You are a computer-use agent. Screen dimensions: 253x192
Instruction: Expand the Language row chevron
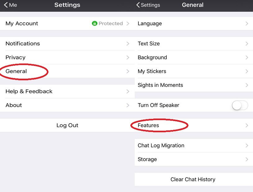pyautogui.click(x=247, y=23)
